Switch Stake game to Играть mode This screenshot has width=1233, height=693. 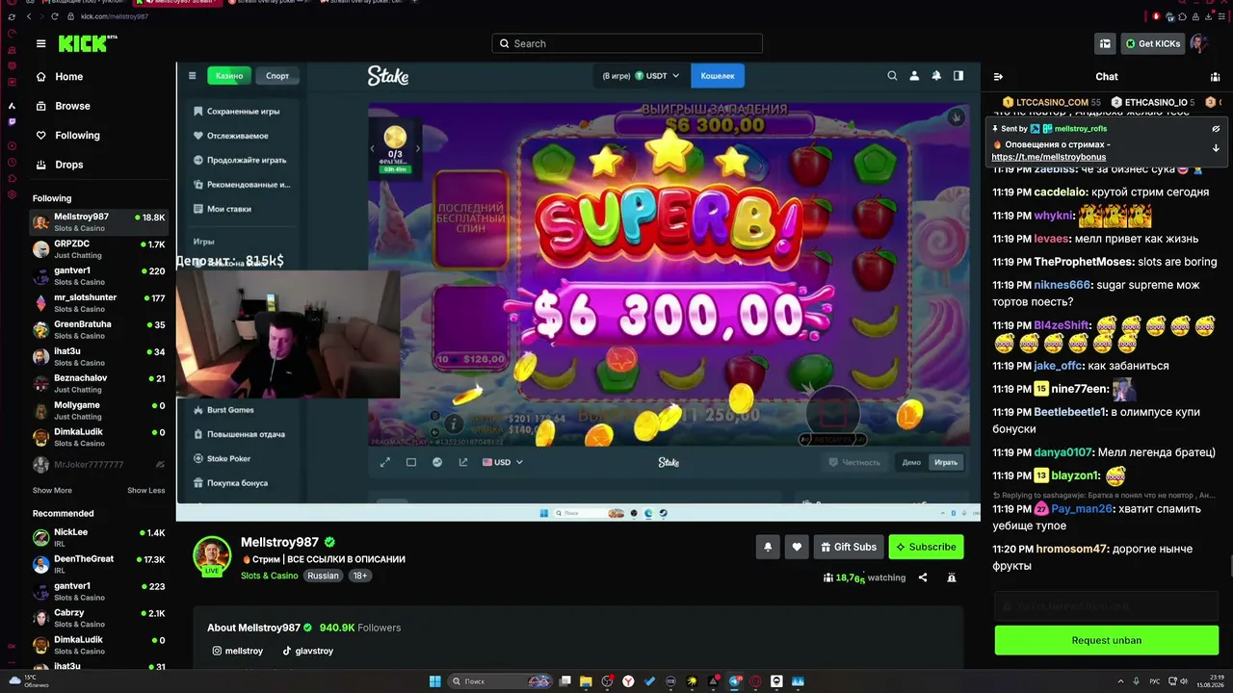click(946, 462)
